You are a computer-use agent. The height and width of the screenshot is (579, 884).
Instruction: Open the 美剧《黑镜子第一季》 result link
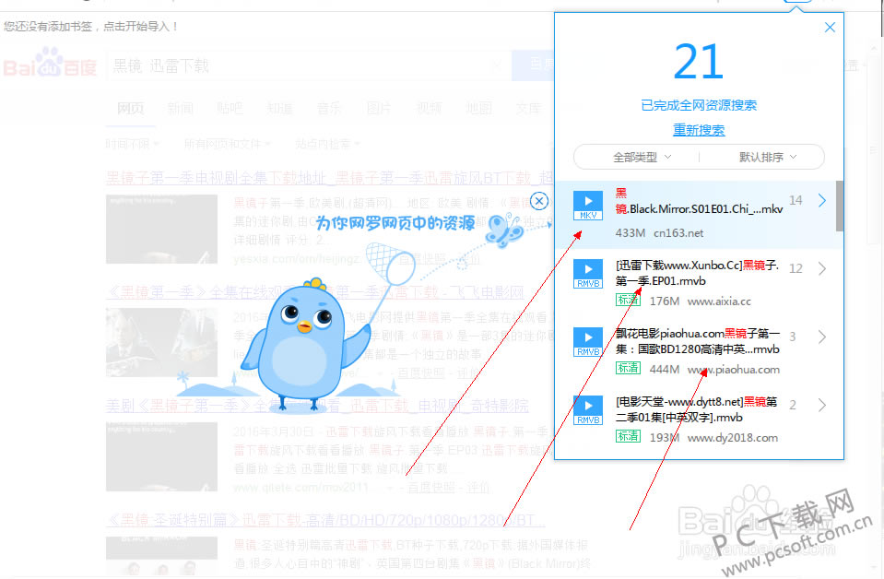(317, 406)
